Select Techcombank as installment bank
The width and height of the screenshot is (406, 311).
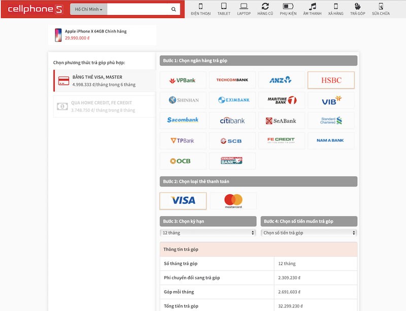pos(232,80)
